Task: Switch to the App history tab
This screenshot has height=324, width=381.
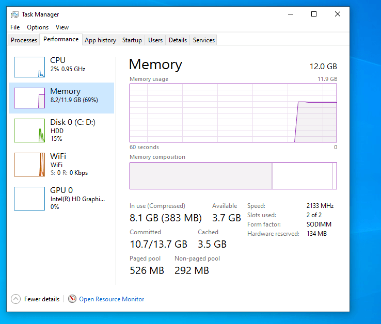Action: coord(100,40)
